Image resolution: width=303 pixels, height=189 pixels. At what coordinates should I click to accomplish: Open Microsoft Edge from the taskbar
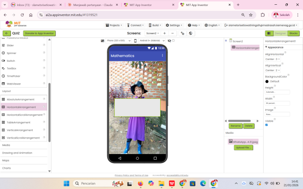pyautogui.click(x=203, y=183)
